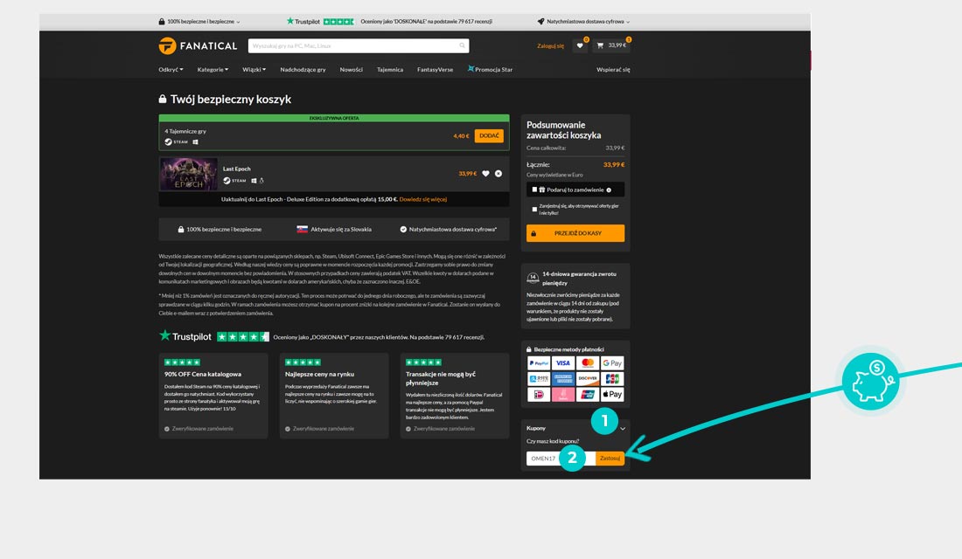Click the search magnifier icon
This screenshot has height=559, width=962.
point(462,45)
